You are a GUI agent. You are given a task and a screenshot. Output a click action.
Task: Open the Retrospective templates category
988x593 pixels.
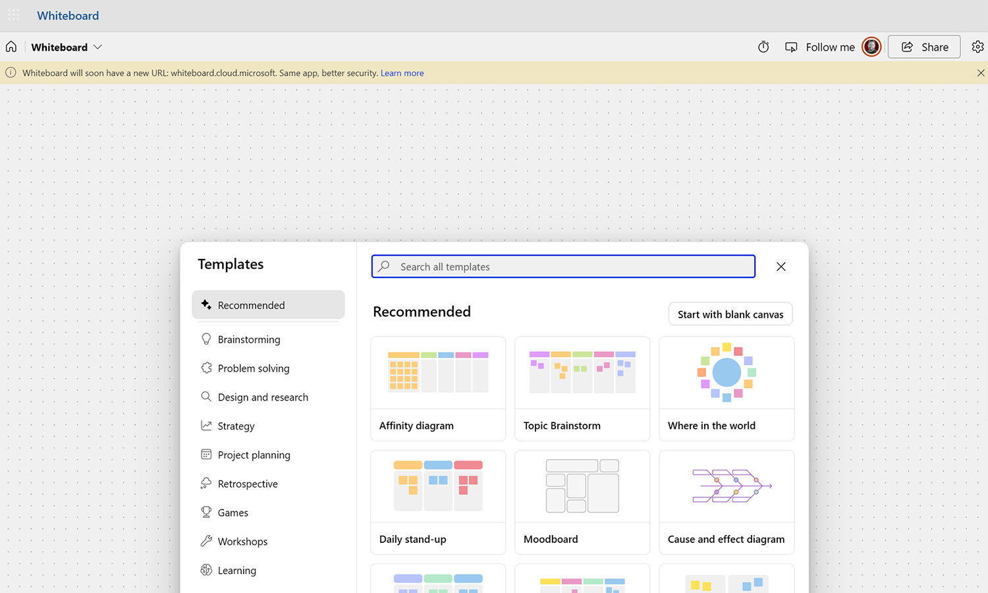(x=248, y=483)
